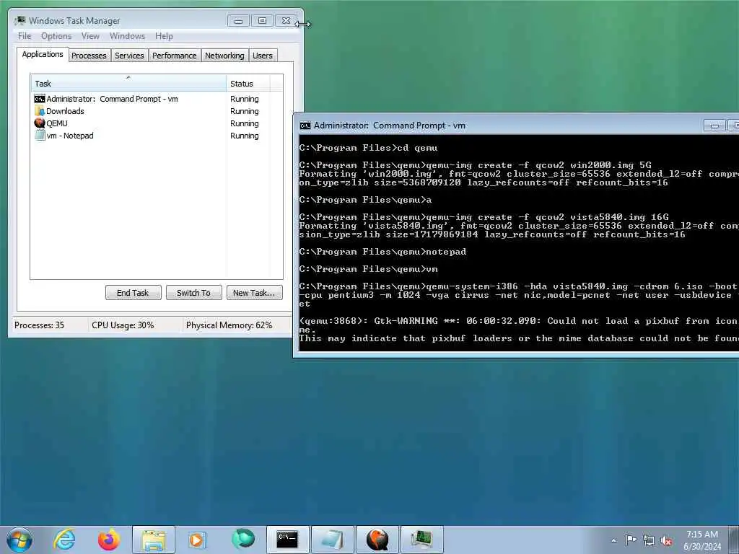This screenshot has height=554, width=739.
Task: Switch to the Processes tab
Action: (x=89, y=56)
